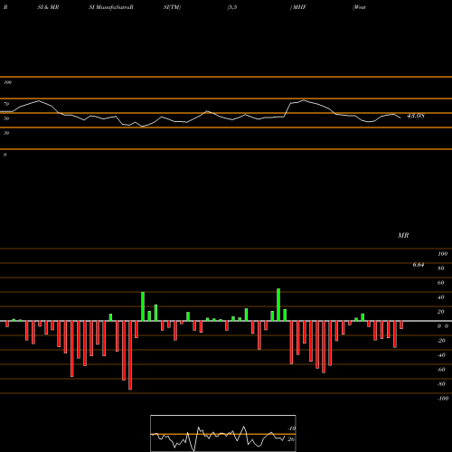
Task: Click the 'SI MunafaSutraR' header text
Action: tap(111, 7)
